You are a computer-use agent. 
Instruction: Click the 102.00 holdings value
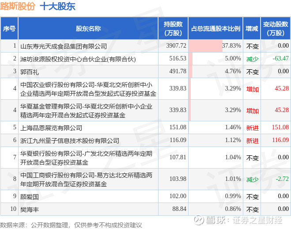(178, 196)
